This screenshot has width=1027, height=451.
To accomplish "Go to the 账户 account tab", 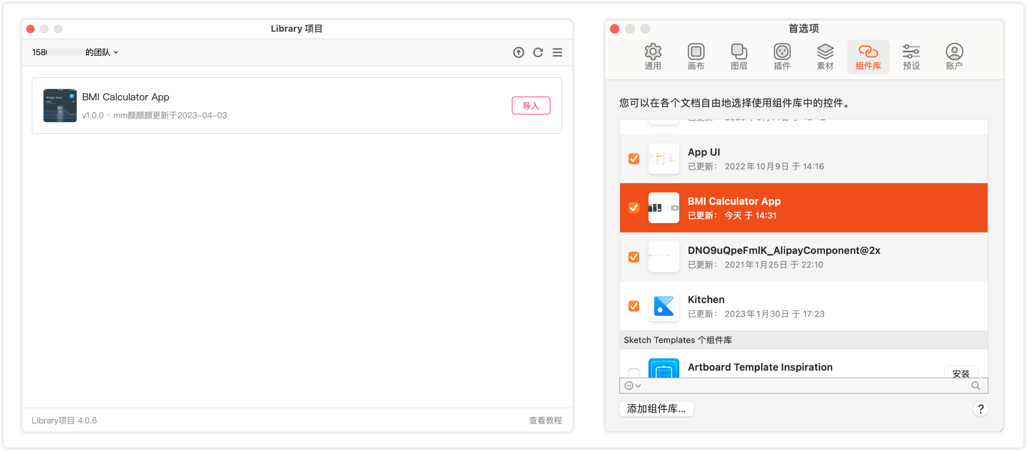I will click(954, 57).
